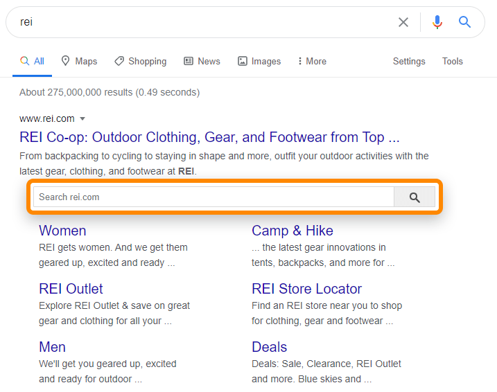The width and height of the screenshot is (497, 392).
Task: Clear the search query with the X icon
Action: pos(403,22)
